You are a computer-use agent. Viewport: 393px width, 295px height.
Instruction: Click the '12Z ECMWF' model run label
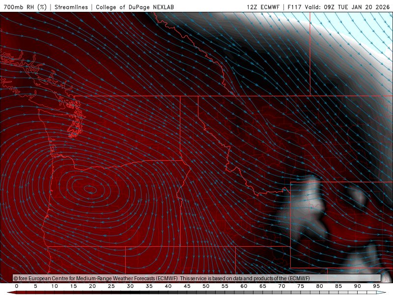click(263, 7)
